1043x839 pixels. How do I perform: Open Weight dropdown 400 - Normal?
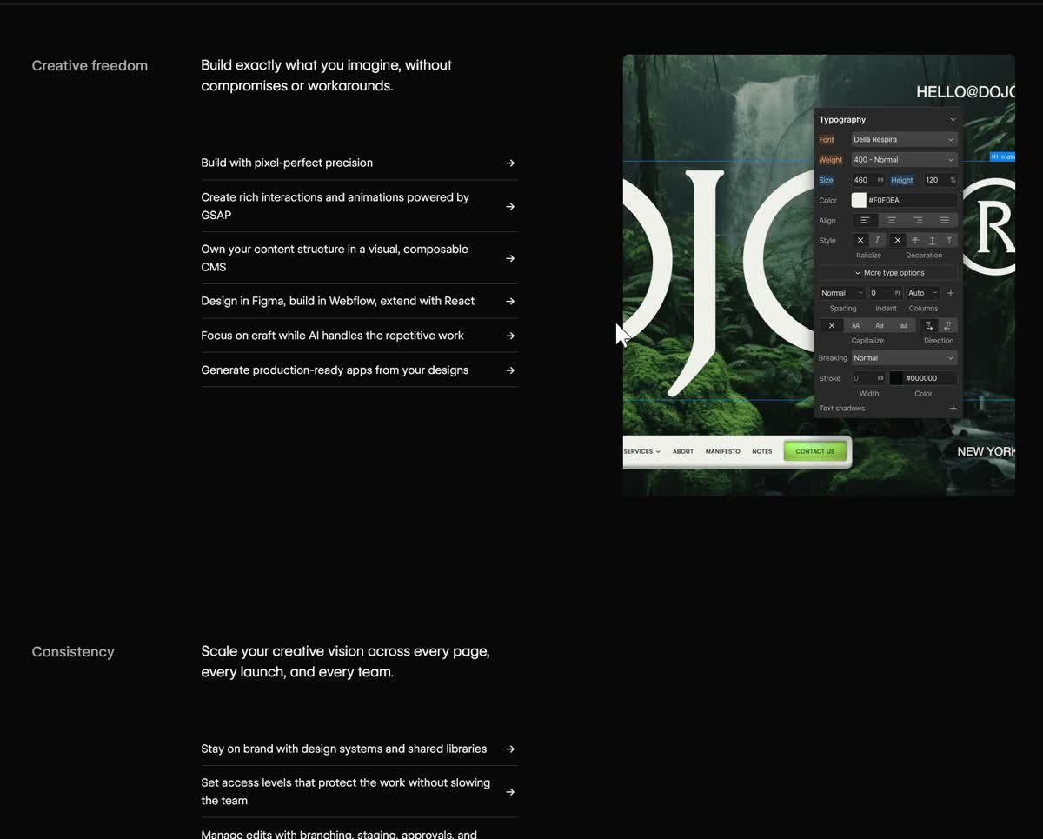tap(904, 159)
